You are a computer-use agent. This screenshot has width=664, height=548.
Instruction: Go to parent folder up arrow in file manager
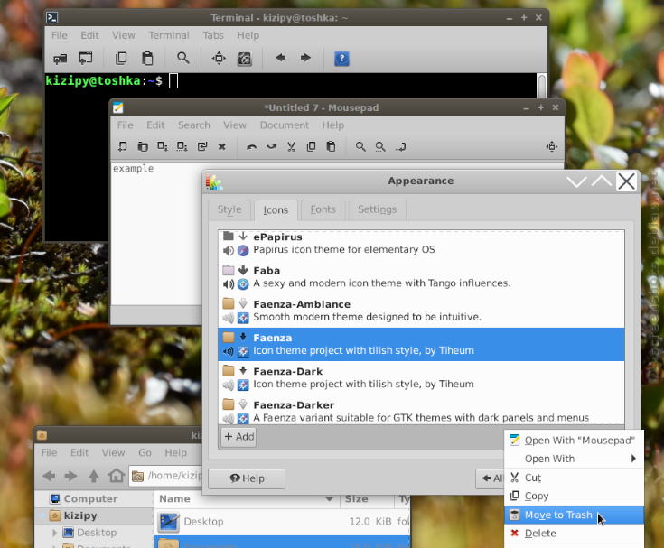point(94,476)
